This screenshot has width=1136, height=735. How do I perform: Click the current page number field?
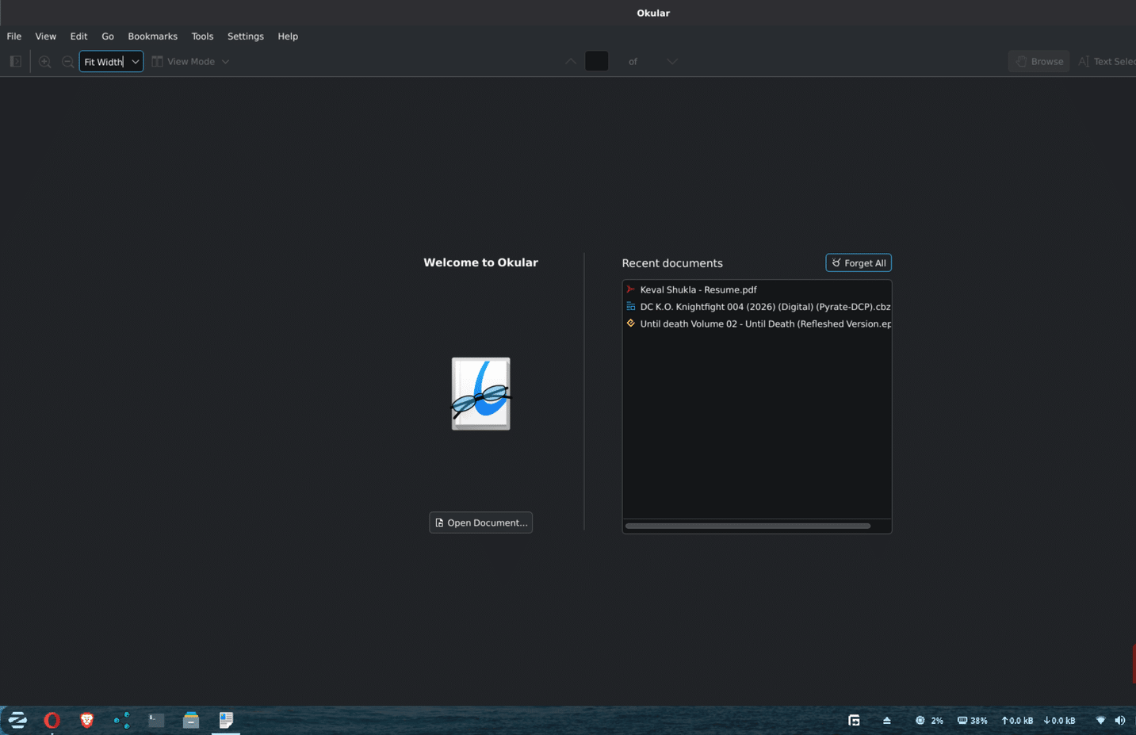coord(597,61)
